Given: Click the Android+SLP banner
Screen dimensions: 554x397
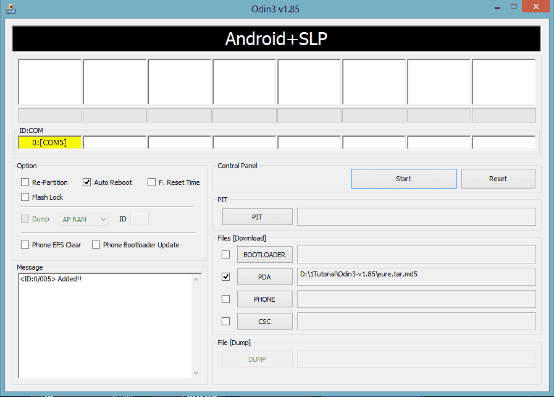Looking at the screenshot, I should point(276,39).
